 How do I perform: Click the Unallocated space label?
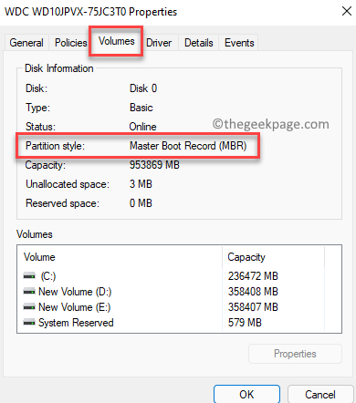point(68,184)
